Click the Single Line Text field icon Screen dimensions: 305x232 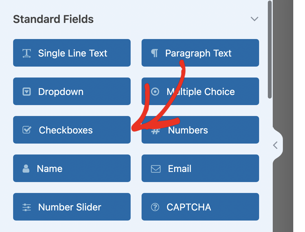(x=27, y=53)
